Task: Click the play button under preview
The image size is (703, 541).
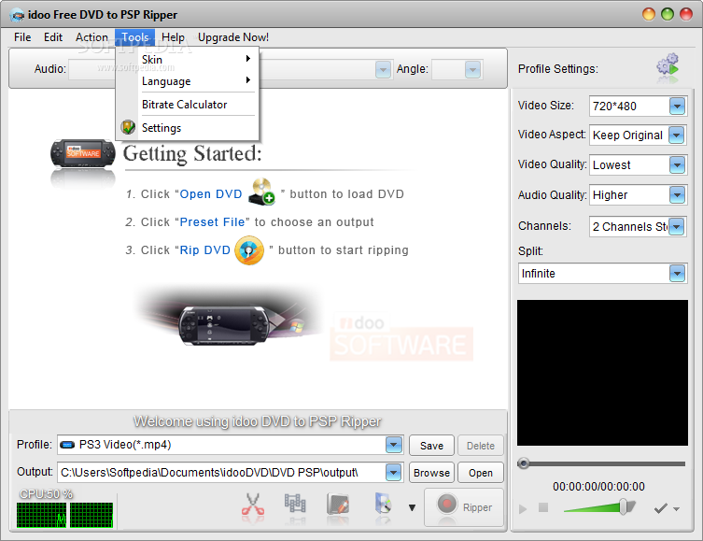Action: click(x=523, y=509)
